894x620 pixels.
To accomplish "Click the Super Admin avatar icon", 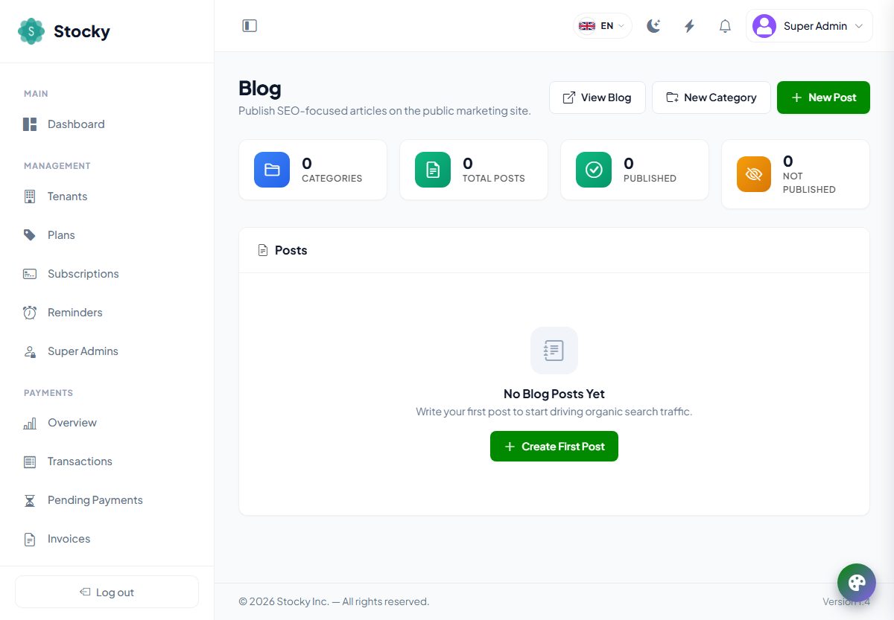I will tap(764, 26).
